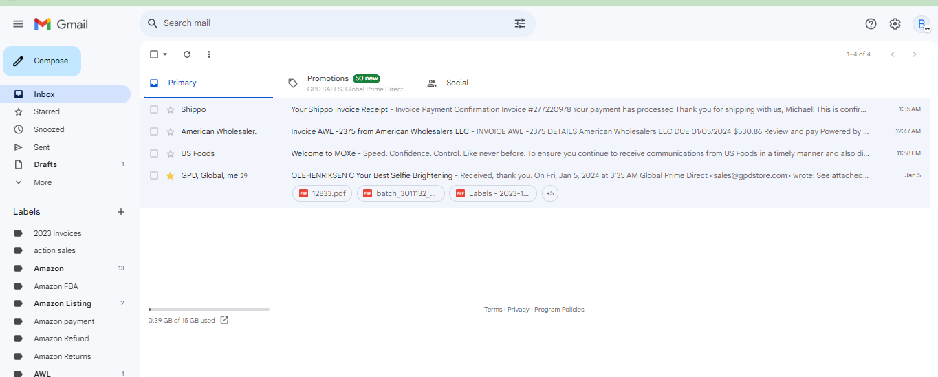Star the Shippo email
The image size is (938, 377).
click(171, 109)
